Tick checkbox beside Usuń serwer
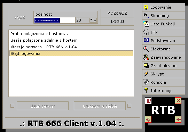 [12, 106]
